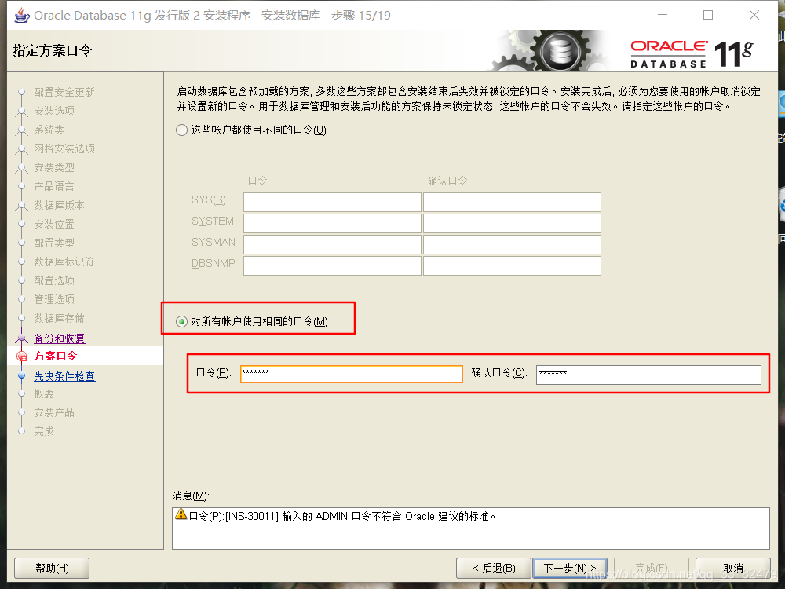Click the 指定方案口令 page heading

(x=52, y=50)
